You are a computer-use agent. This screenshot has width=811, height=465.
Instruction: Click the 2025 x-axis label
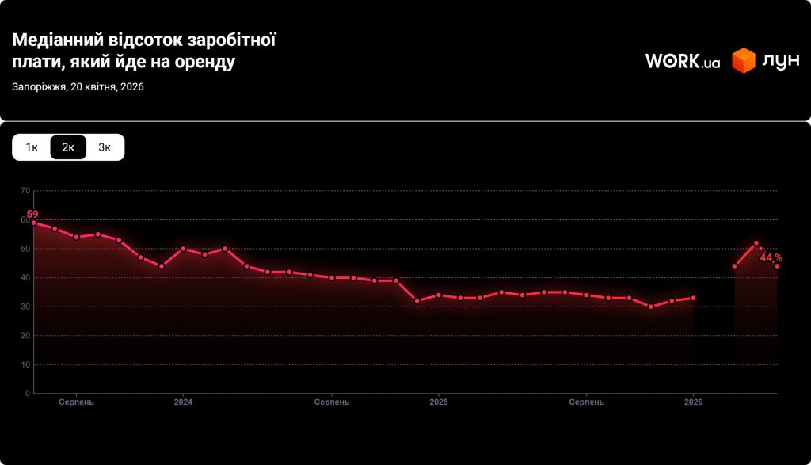[439, 402]
